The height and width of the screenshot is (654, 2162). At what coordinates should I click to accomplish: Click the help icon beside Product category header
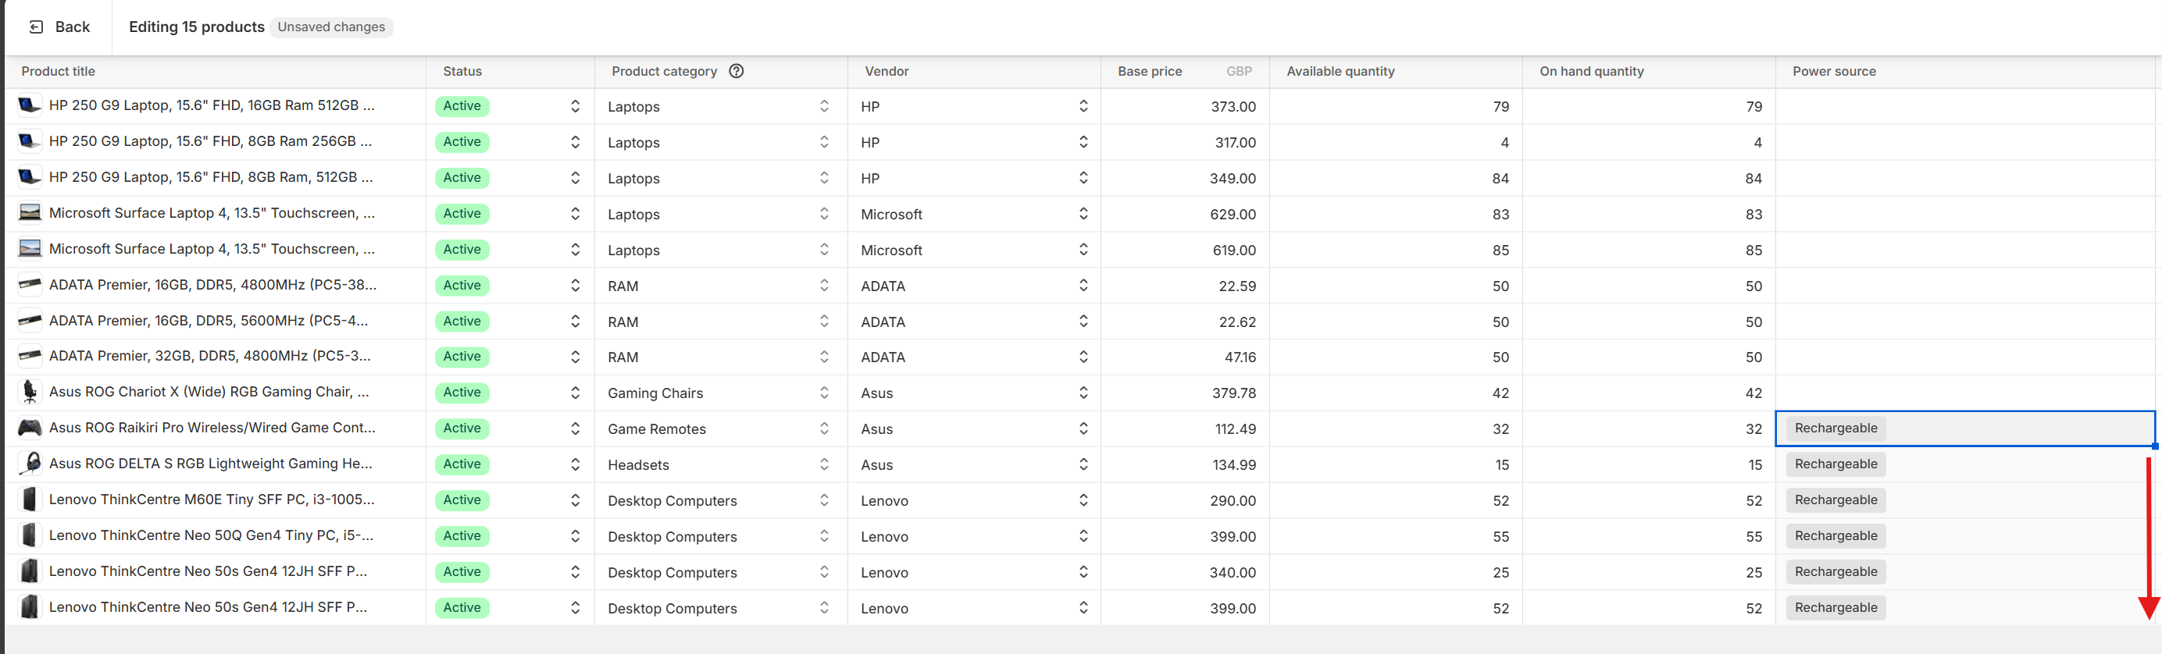click(736, 71)
